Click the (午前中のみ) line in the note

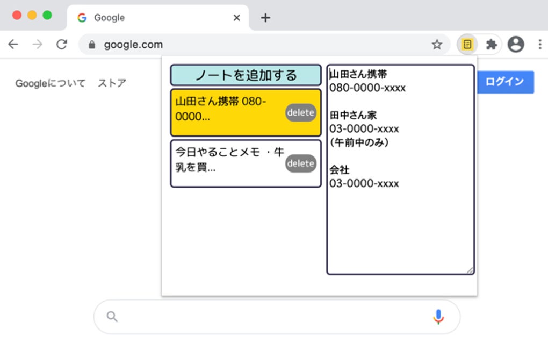(x=359, y=142)
